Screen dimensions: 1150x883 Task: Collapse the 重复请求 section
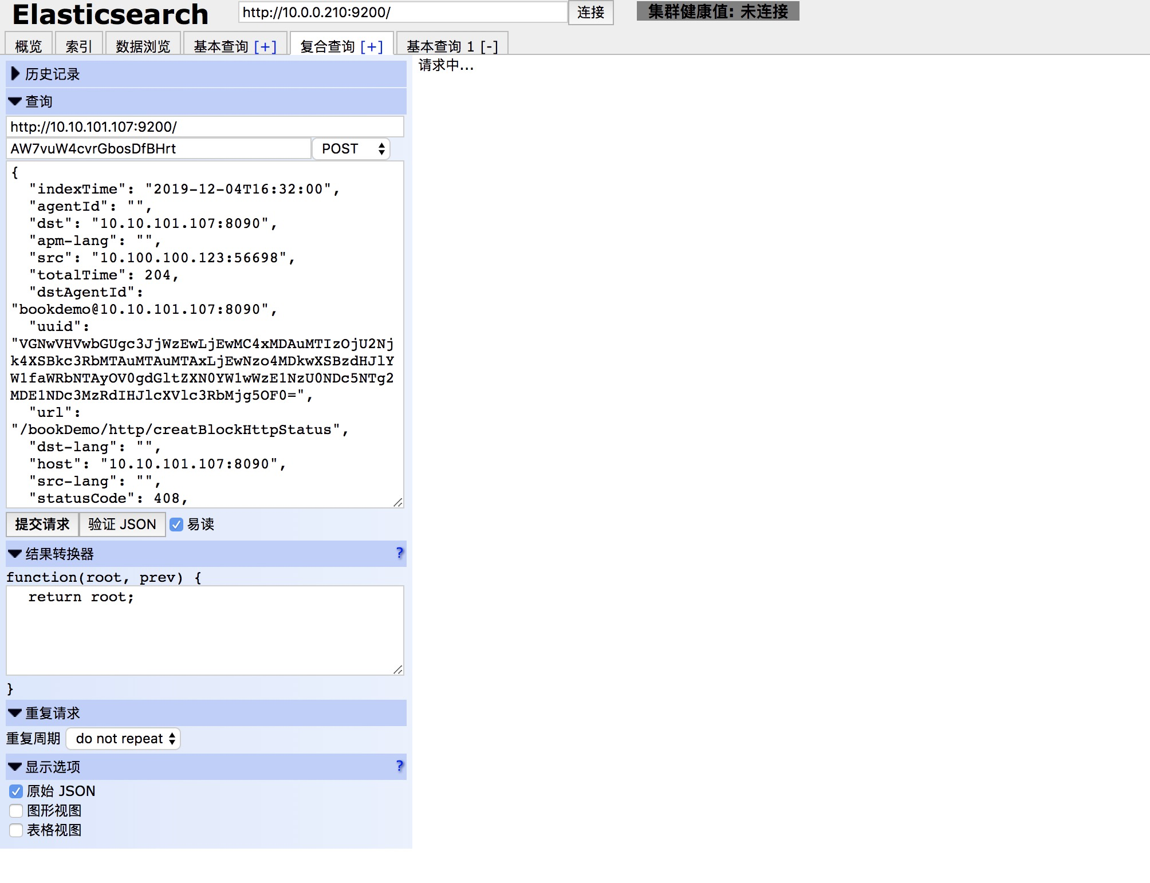[206, 713]
